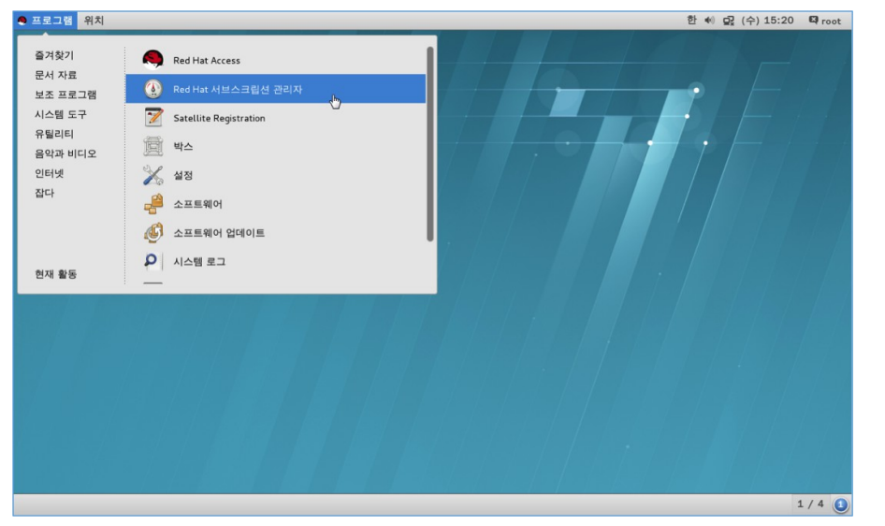Click the 소프트웨어 packages icon

click(x=152, y=204)
